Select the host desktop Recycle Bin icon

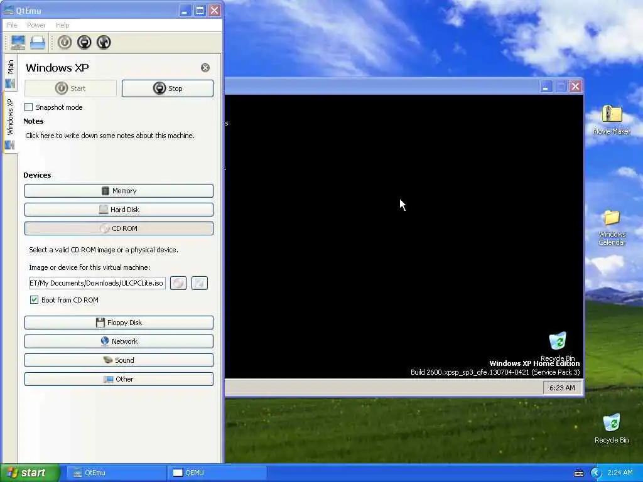[x=612, y=428]
